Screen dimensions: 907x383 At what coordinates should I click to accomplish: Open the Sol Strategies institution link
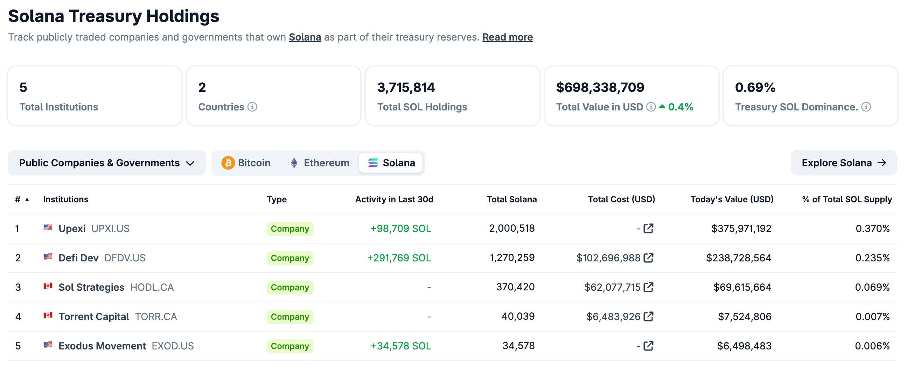click(91, 288)
